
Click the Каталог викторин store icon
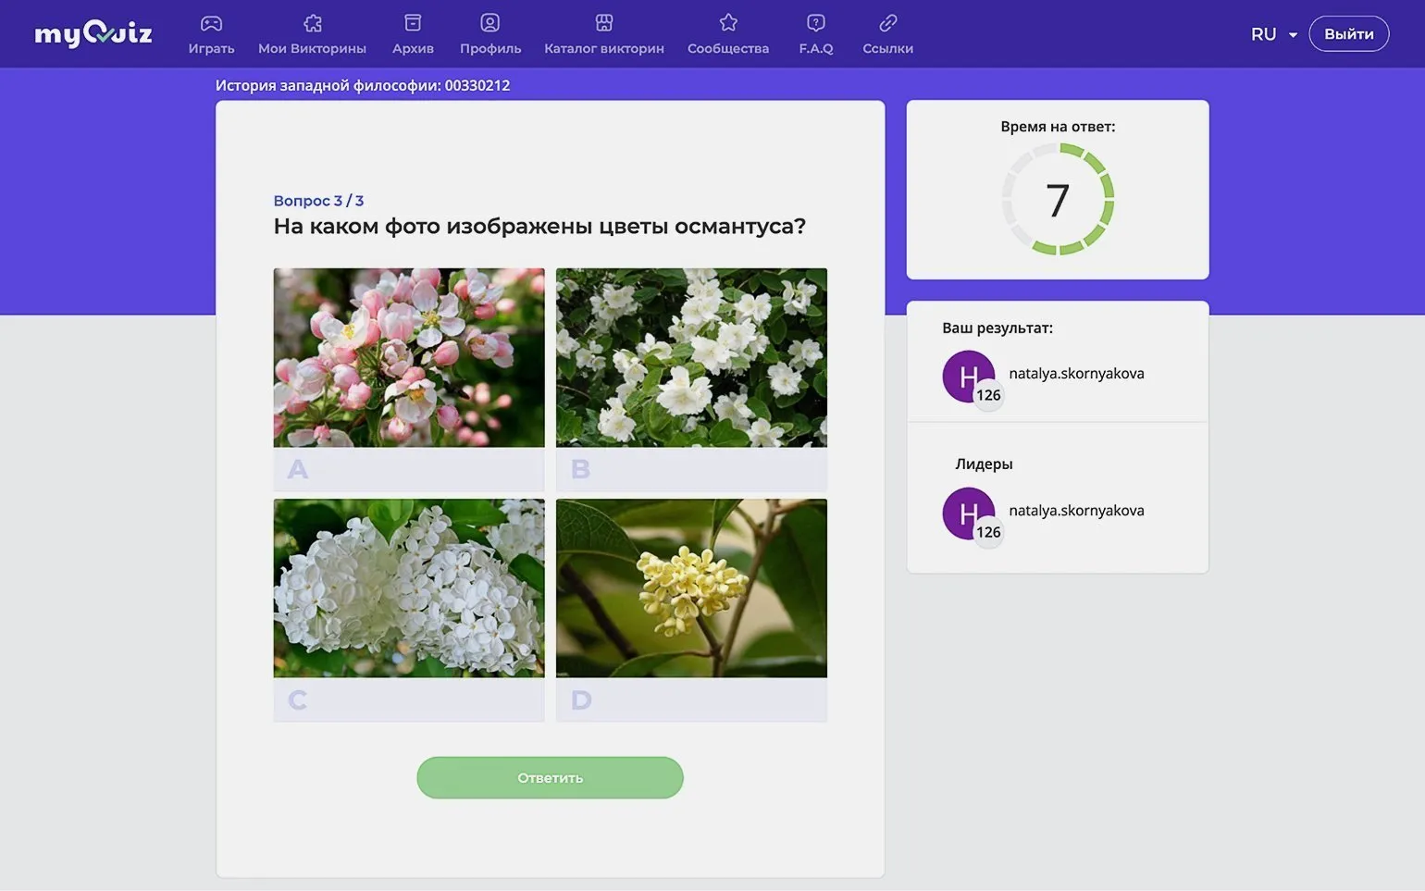(x=604, y=23)
